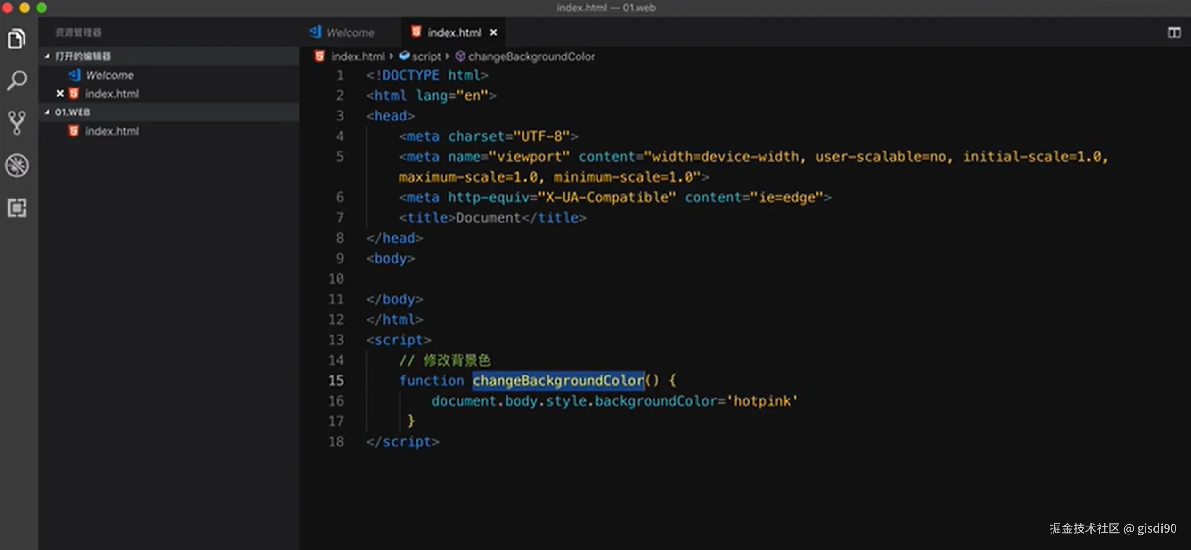Click script item in breadcrumb path
Image resolution: width=1191 pixels, height=550 pixels.
click(x=426, y=56)
